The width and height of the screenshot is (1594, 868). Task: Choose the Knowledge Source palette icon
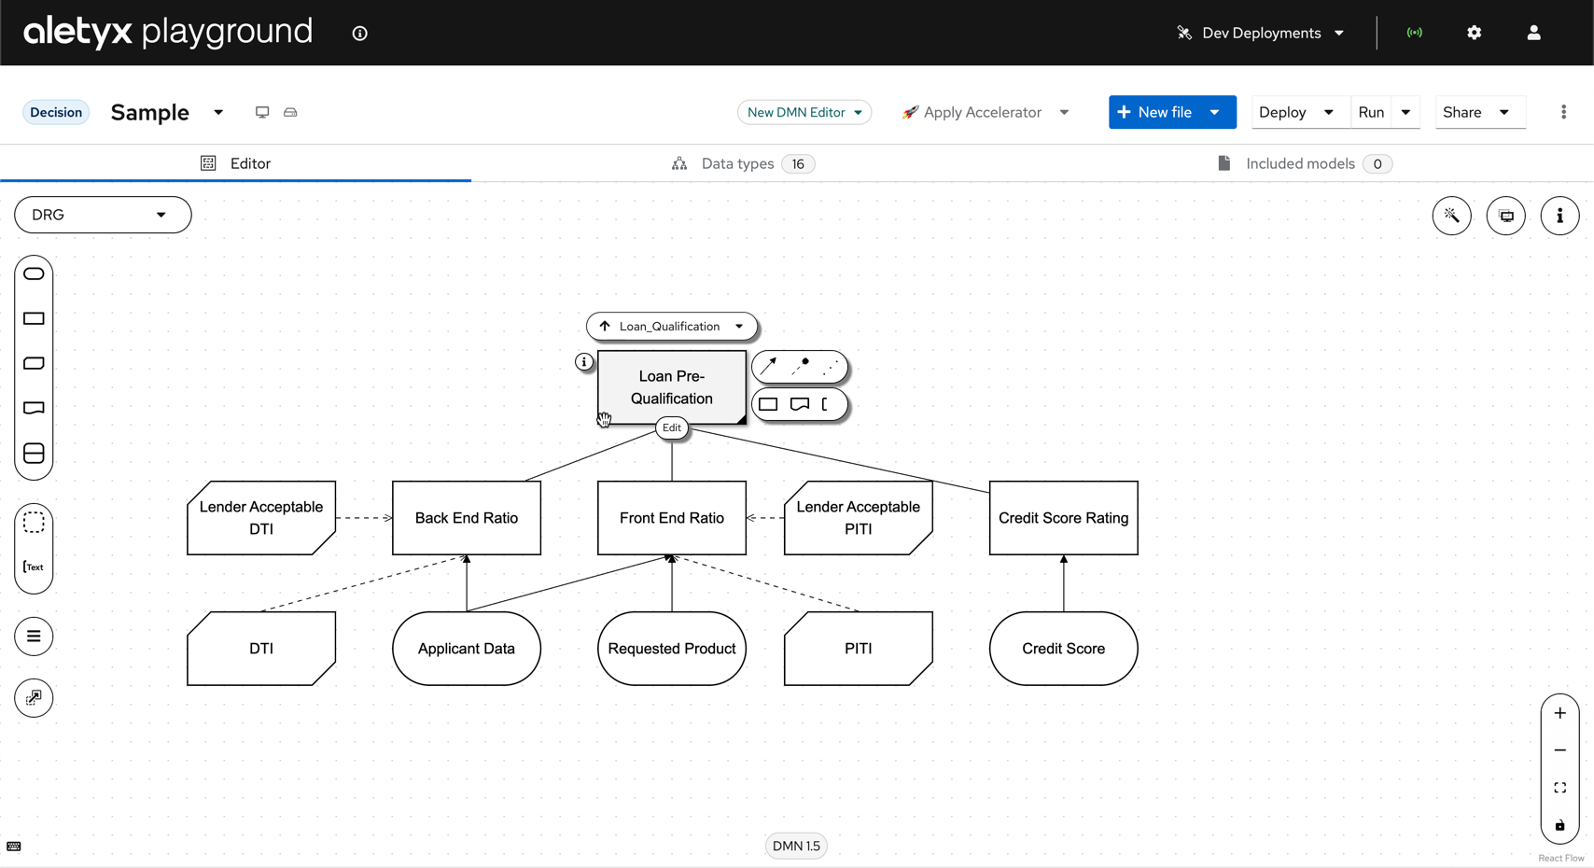click(x=34, y=409)
